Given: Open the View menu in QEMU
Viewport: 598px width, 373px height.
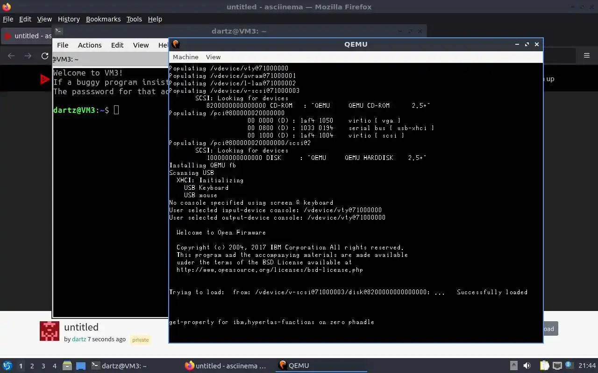Looking at the screenshot, I should [213, 57].
